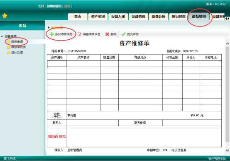Image resolution: width=230 pixels, height=161 pixels.
Task: Collapse the 设备维修 tree node
Action: tap(2, 36)
